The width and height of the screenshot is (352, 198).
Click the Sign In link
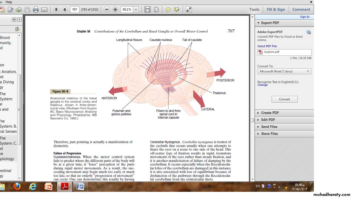tap(305, 17)
